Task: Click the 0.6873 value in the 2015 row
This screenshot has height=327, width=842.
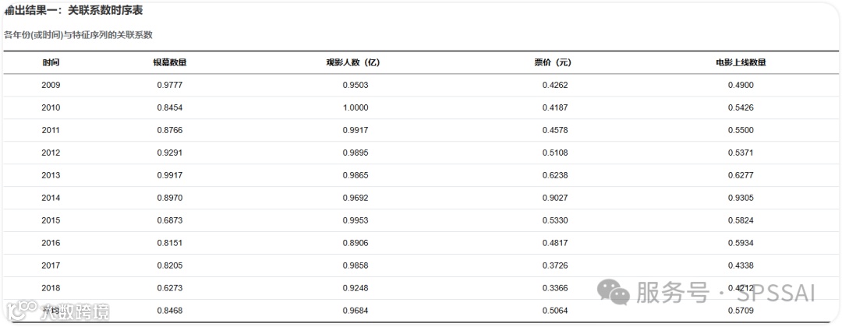Action: (169, 220)
